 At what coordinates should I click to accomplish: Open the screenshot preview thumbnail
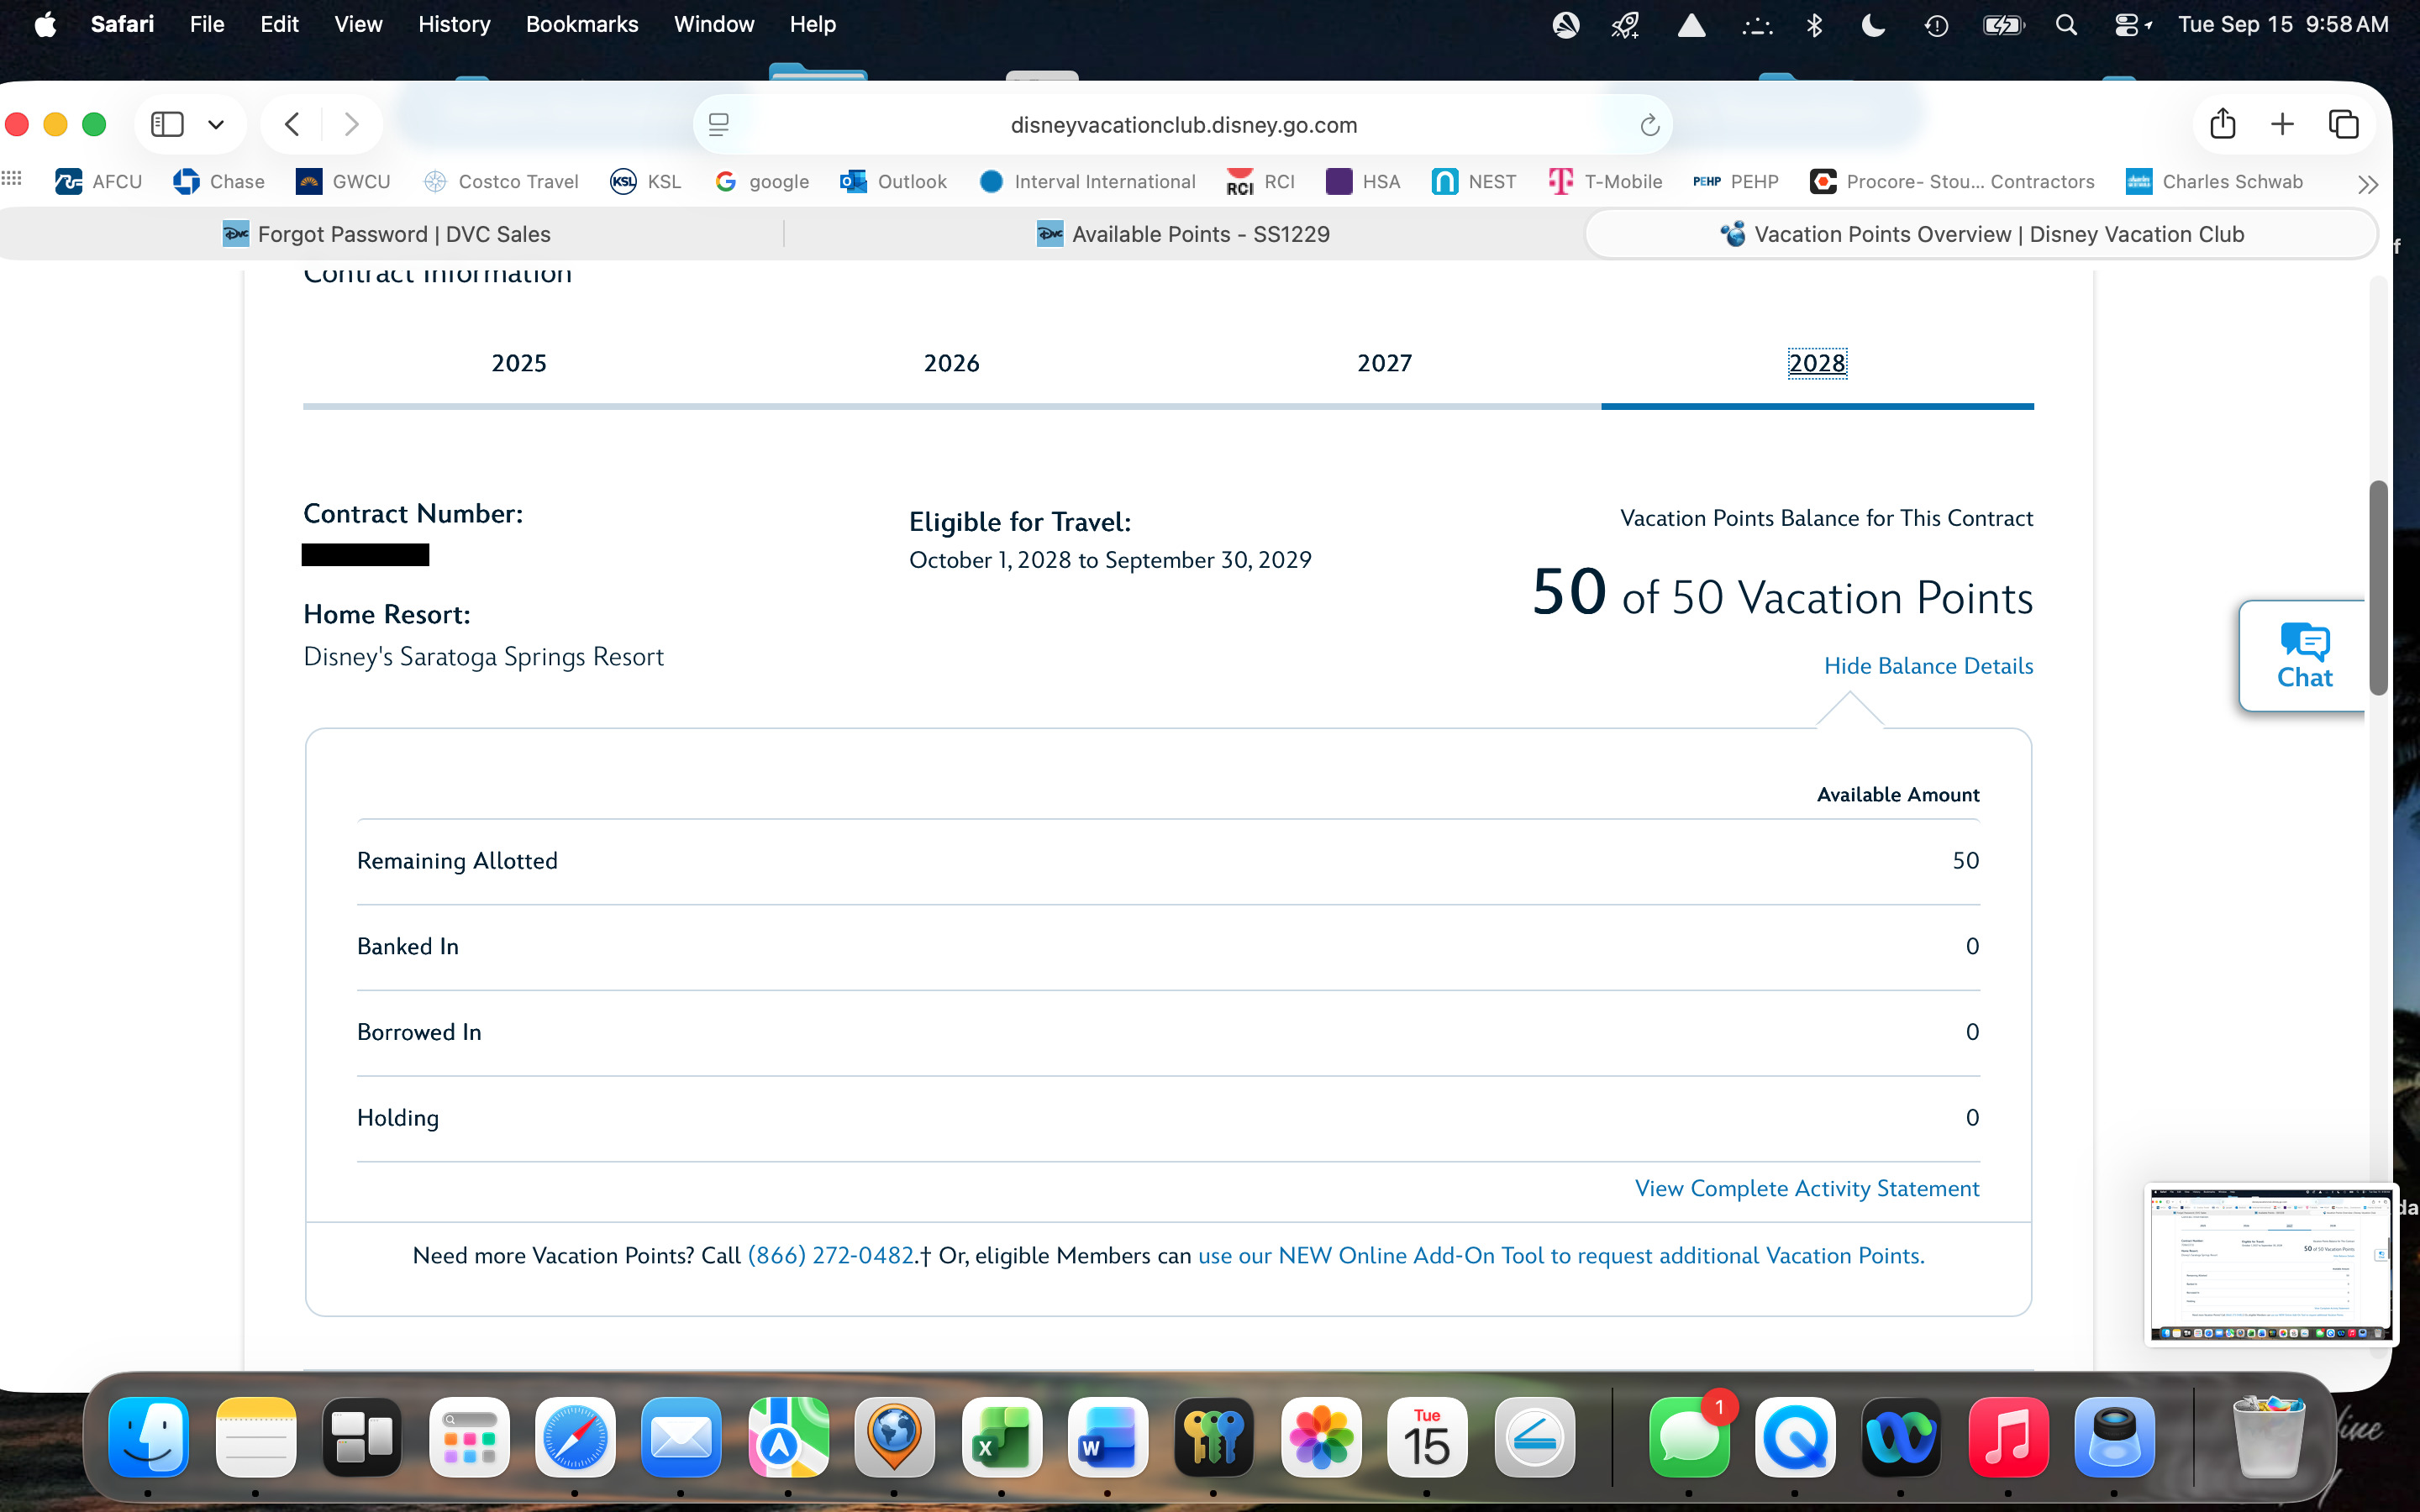[2271, 1265]
